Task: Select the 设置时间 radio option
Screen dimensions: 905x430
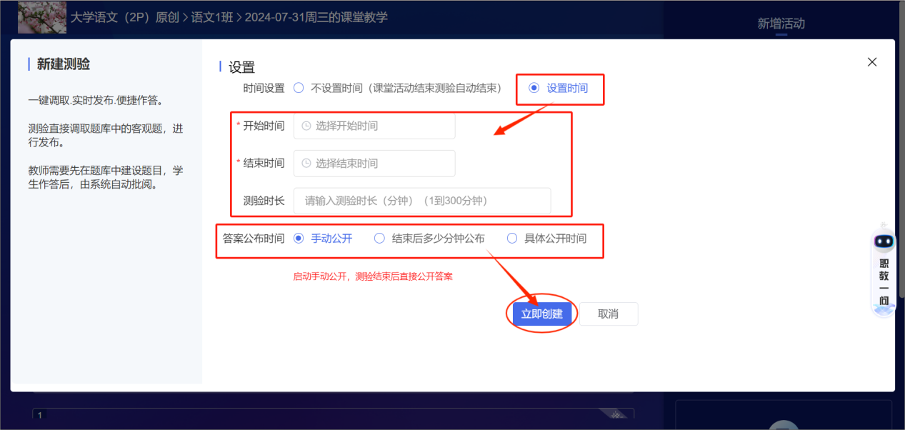Action: (x=534, y=88)
